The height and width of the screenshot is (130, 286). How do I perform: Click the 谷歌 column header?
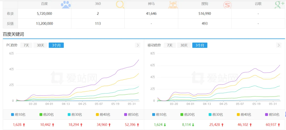coord(258,4)
